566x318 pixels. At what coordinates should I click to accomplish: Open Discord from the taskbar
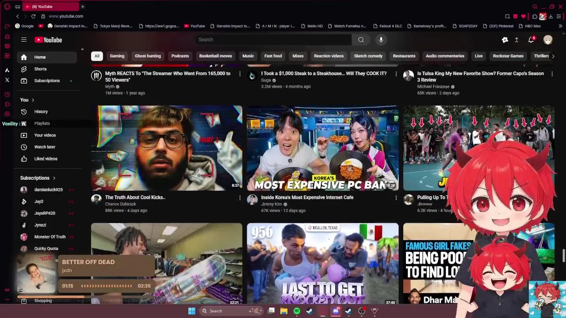click(336, 311)
